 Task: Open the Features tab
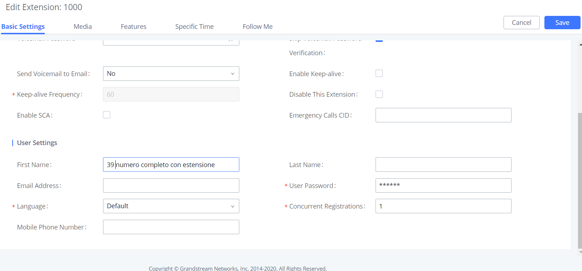tap(133, 26)
